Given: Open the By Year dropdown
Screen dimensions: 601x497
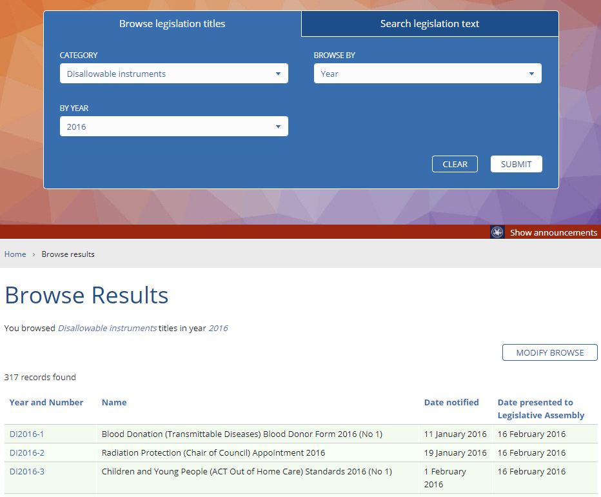Looking at the screenshot, I should (x=173, y=127).
